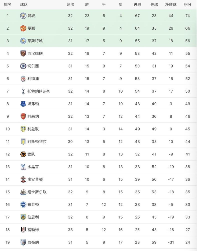Image resolution: width=197 pixels, height=251 pixels.
Task: Click the Chelsea (切尔西) club badge
Action: click(23, 66)
